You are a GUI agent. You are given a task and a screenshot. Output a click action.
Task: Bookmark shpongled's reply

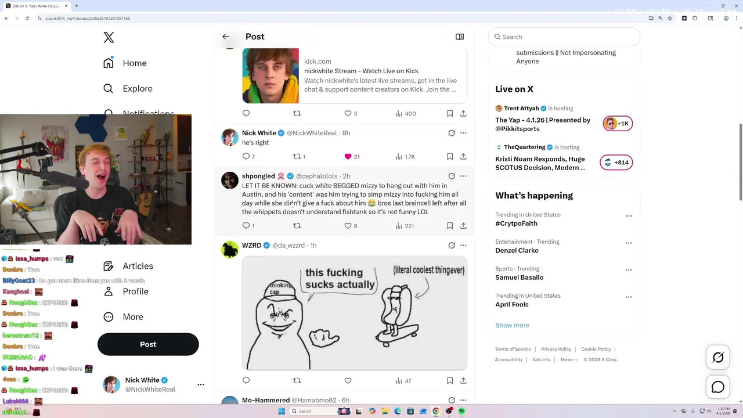(450, 226)
